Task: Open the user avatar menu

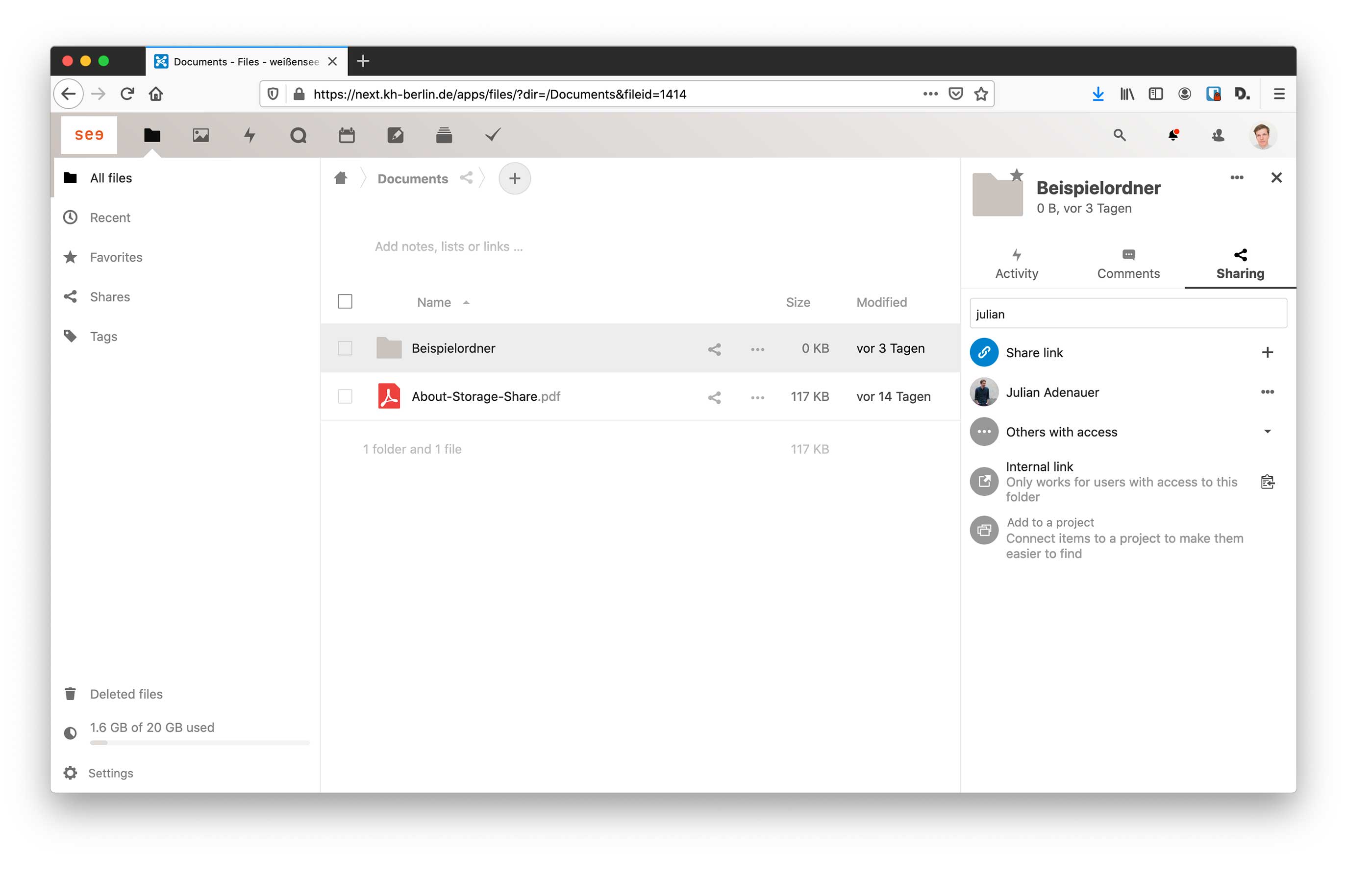Action: coord(1262,135)
